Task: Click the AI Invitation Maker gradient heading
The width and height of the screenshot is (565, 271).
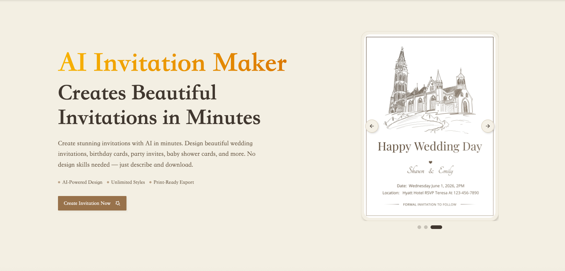Action: click(172, 62)
